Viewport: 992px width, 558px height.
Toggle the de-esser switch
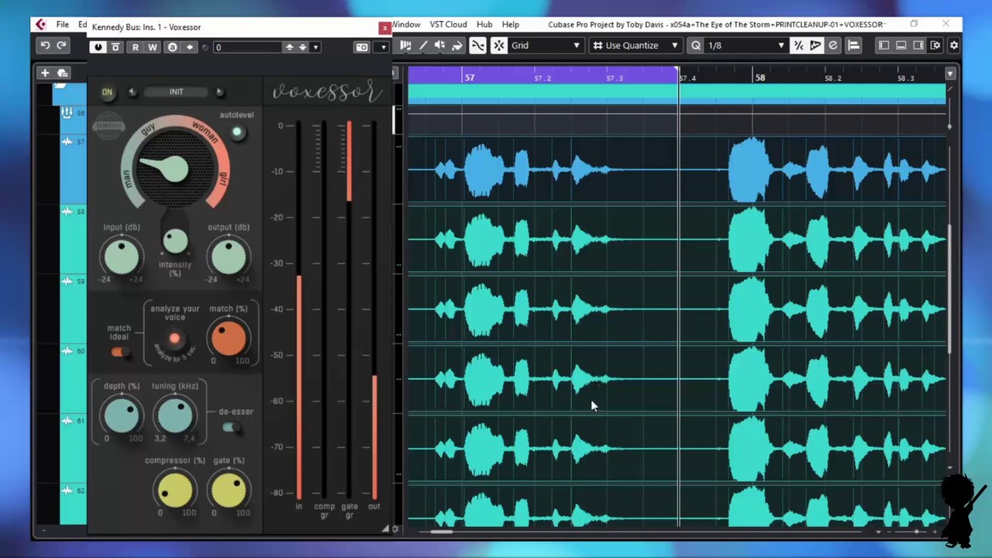(x=231, y=427)
